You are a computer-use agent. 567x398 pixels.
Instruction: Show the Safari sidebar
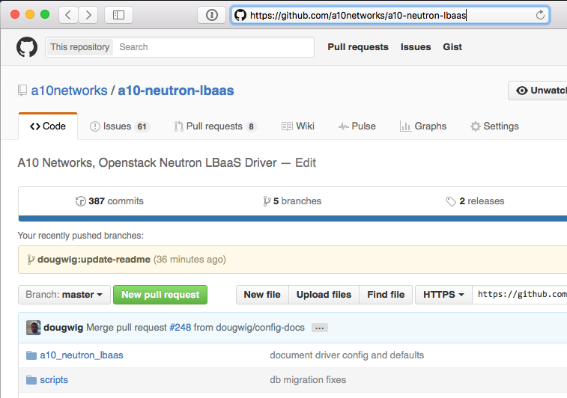(118, 15)
